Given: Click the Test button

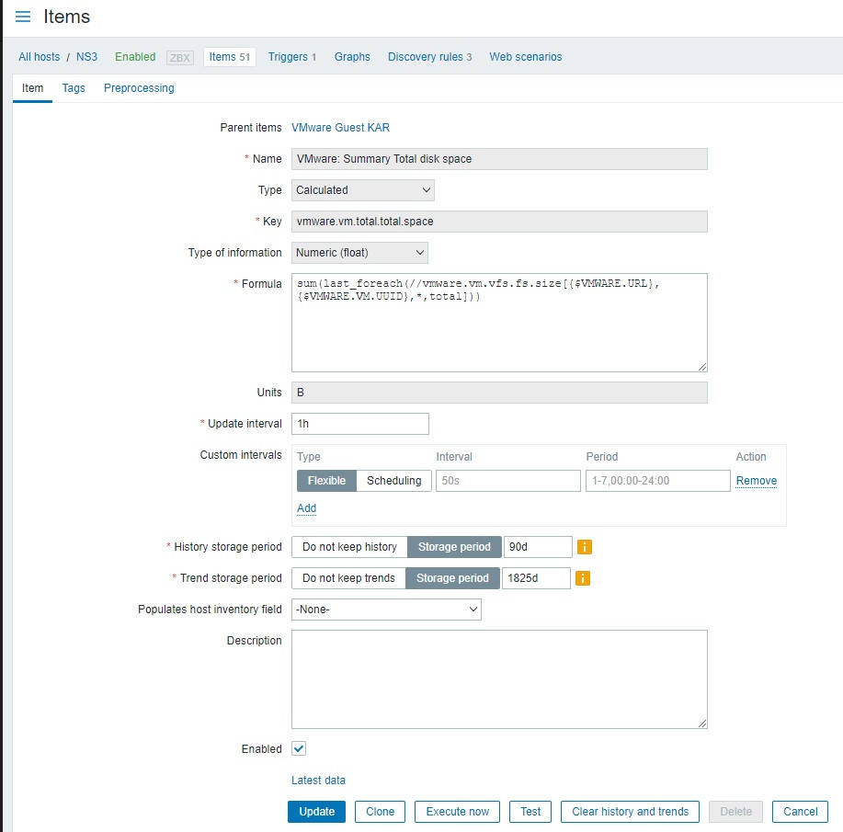Looking at the screenshot, I should click(530, 812).
